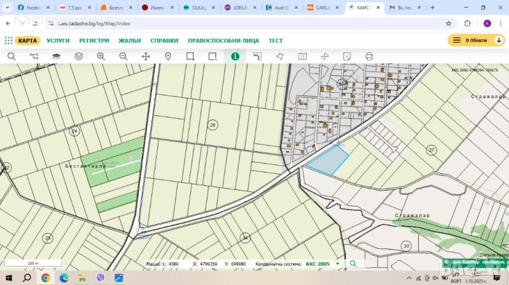Screen dimensions: 509x285
Task: Click the zoom in magnifier tool
Action: (x=101, y=56)
